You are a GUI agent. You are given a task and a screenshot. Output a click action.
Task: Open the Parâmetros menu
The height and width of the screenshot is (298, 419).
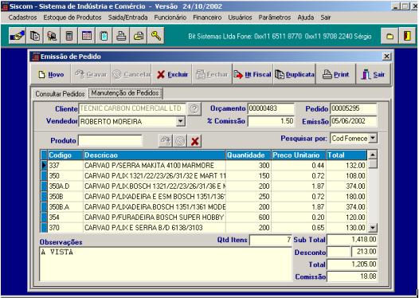point(275,18)
